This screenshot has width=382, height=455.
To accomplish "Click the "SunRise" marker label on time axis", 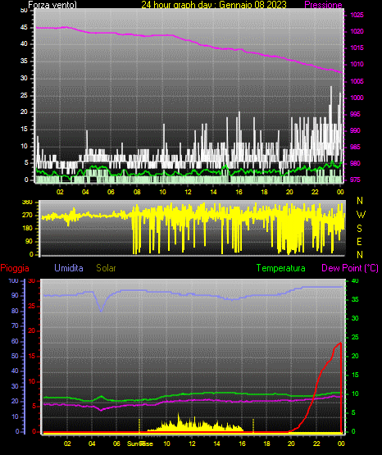I will (140, 444).
